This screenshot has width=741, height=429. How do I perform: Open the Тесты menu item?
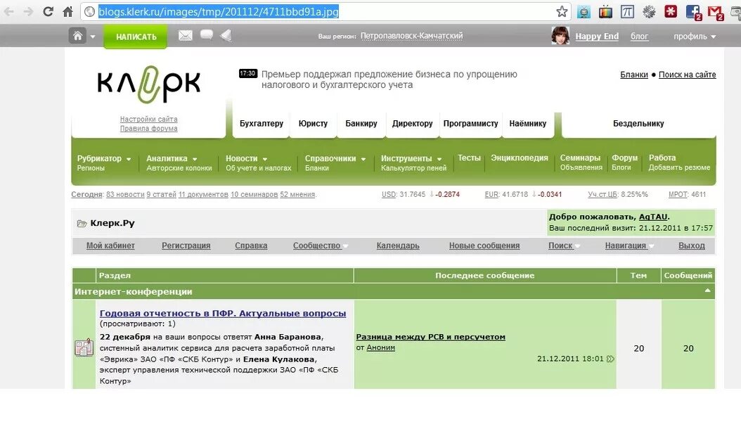point(469,158)
